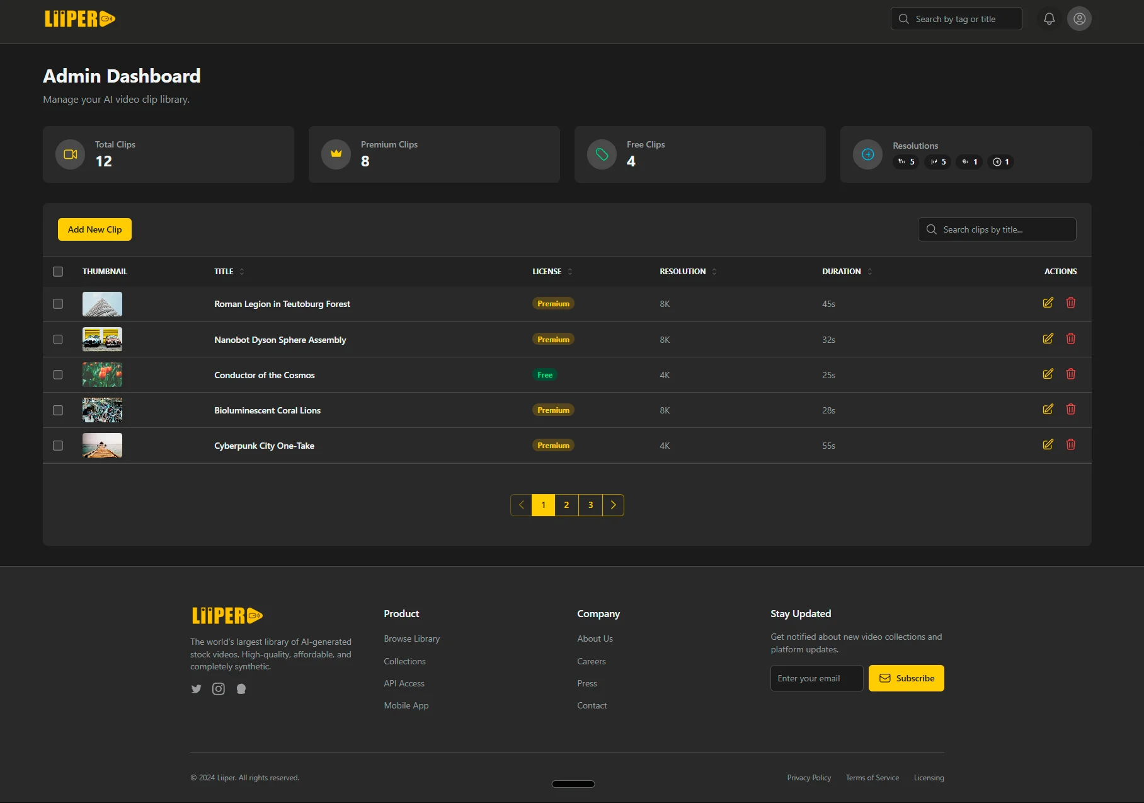Open the notifications bell

(1049, 19)
